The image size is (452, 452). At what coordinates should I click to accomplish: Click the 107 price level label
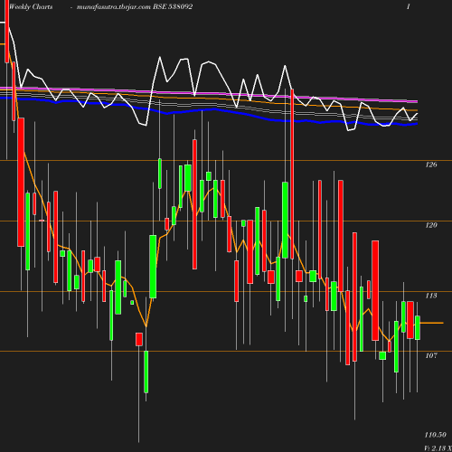pyautogui.click(x=431, y=355)
